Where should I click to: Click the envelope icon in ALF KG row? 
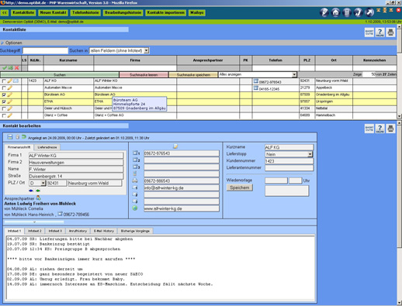click(x=16, y=81)
